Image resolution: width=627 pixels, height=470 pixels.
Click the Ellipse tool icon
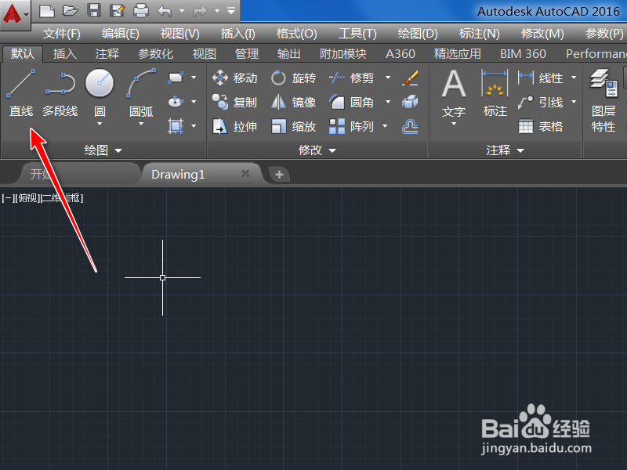[x=176, y=102]
